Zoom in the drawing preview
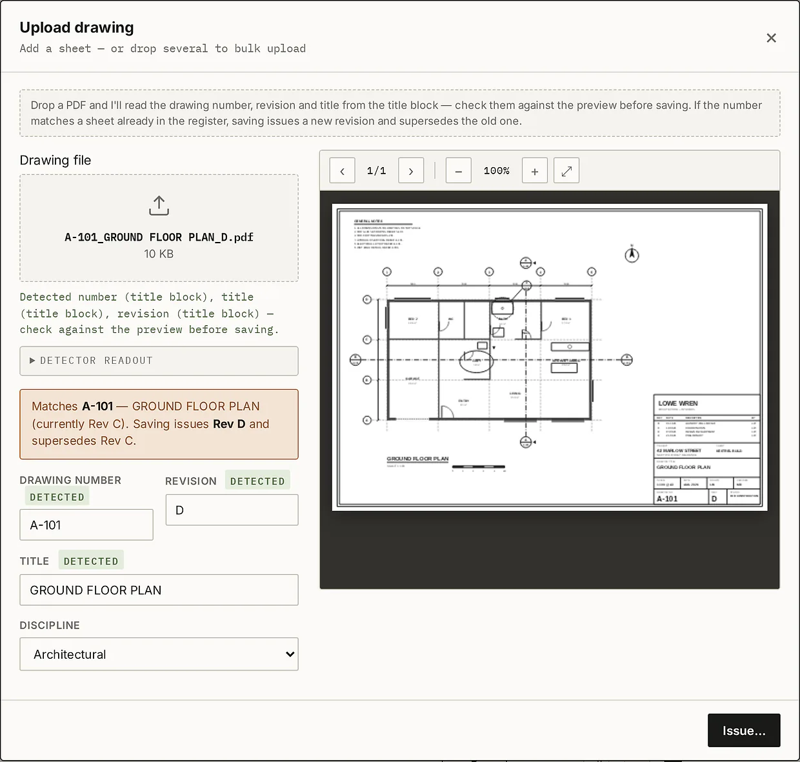This screenshot has height=762, width=800. click(x=535, y=170)
